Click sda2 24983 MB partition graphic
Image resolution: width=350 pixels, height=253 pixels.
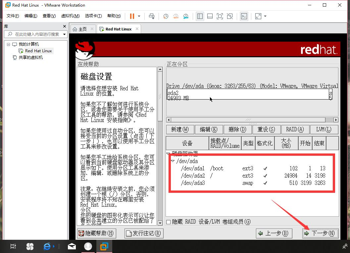(248, 94)
